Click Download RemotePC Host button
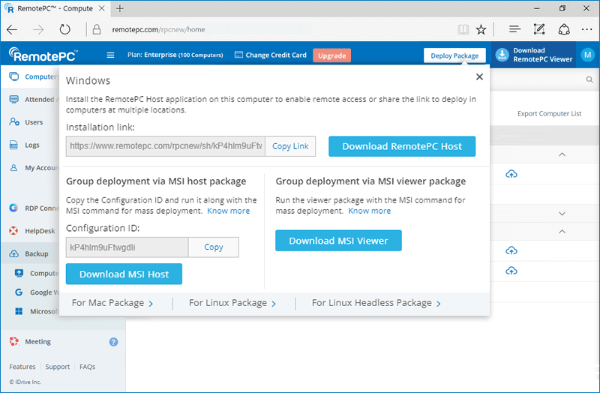The width and height of the screenshot is (600, 393). point(402,146)
